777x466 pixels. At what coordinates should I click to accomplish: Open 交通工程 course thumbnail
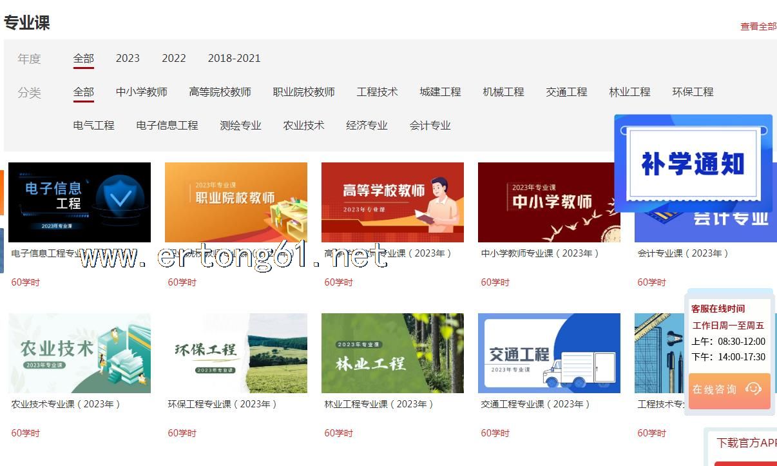549,353
